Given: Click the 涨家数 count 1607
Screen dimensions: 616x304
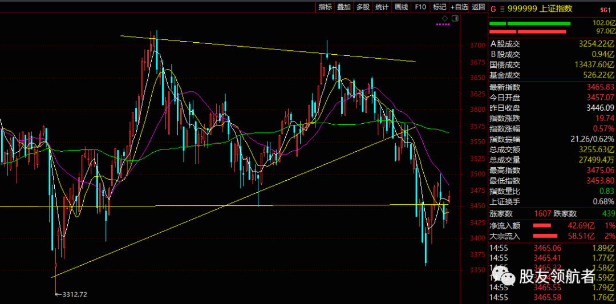Looking at the screenshot, I should 542,214.
